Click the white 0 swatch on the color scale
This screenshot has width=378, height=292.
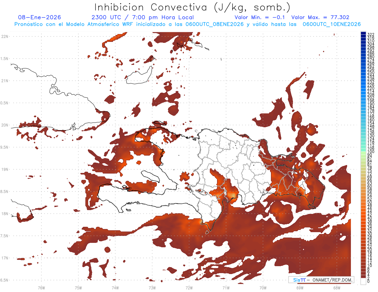[363, 281]
